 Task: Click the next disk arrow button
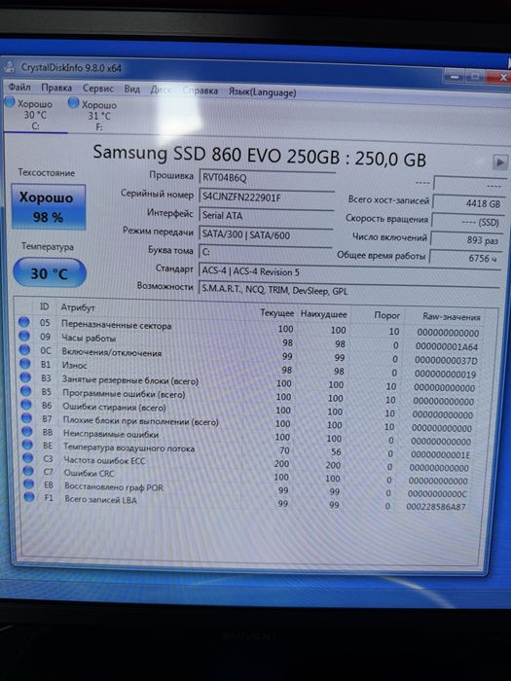coord(500,162)
